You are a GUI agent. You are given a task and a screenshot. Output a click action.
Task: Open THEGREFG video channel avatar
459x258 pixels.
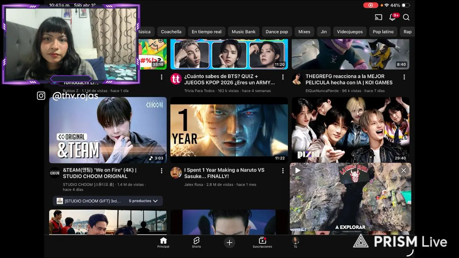tap(297, 79)
